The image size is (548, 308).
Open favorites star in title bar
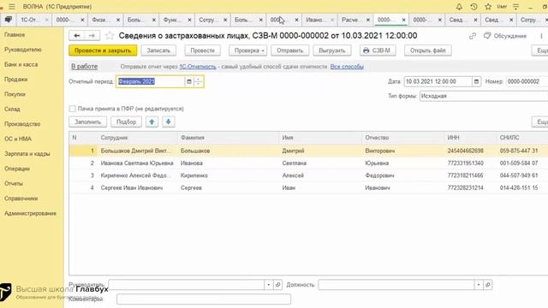click(x=488, y=7)
